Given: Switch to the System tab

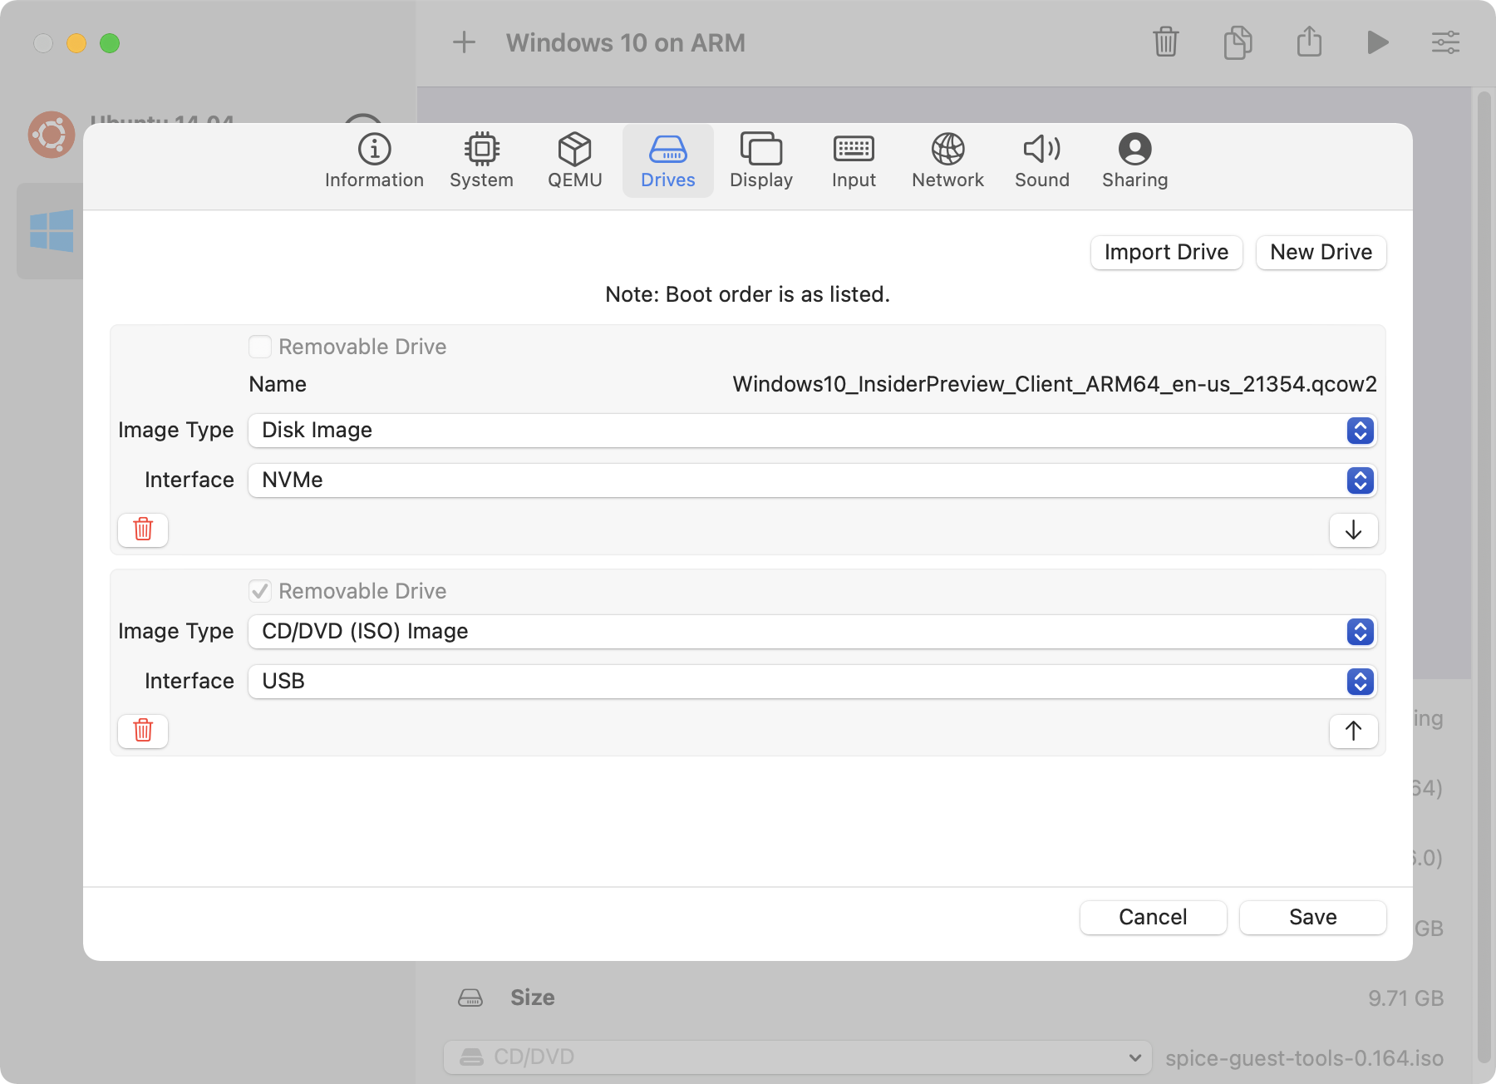Looking at the screenshot, I should pyautogui.click(x=481, y=160).
